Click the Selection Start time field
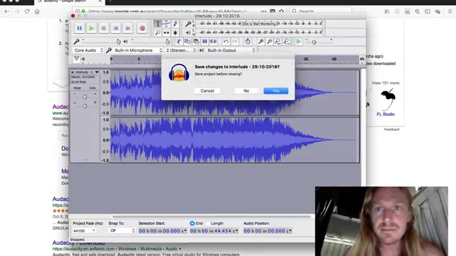 click(163, 231)
